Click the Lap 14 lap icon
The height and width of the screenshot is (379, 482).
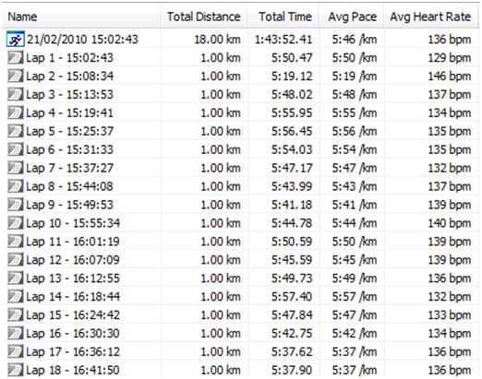tap(16, 296)
